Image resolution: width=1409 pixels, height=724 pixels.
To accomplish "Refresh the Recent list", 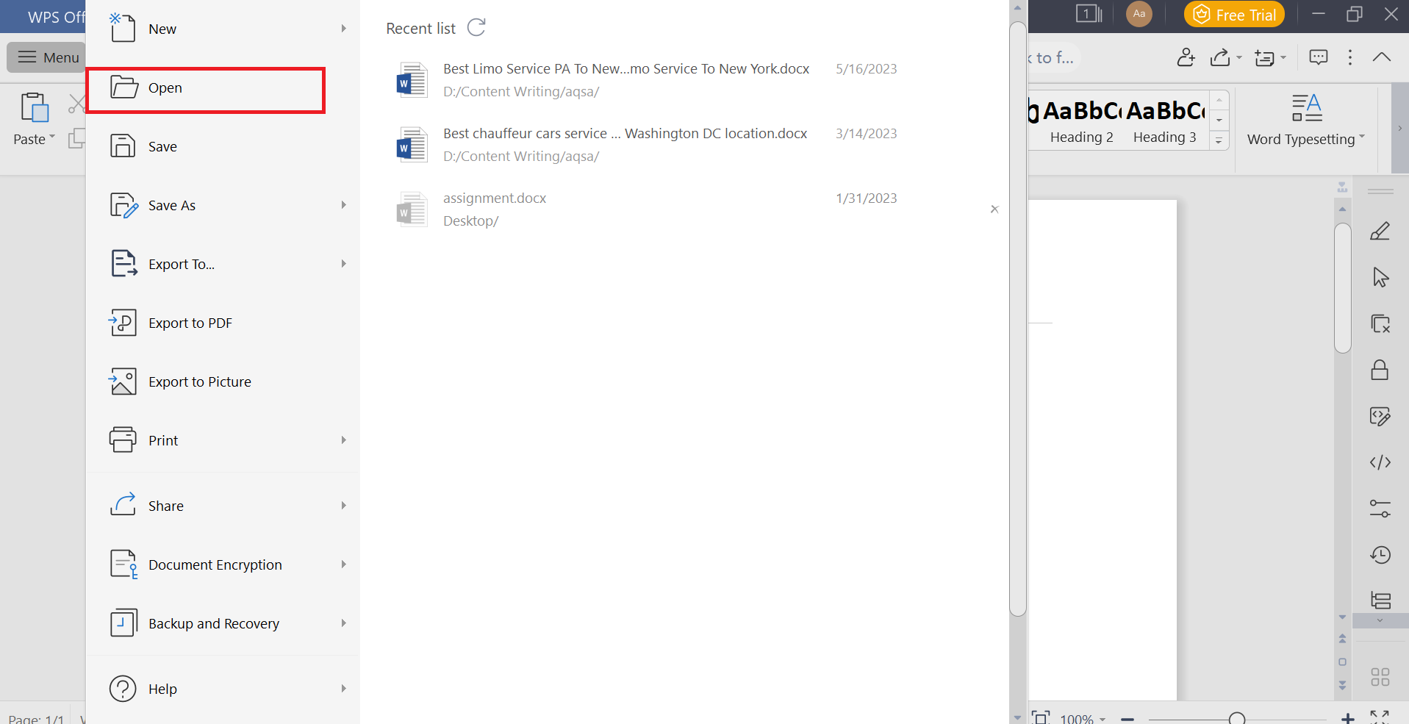I will [476, 27].
